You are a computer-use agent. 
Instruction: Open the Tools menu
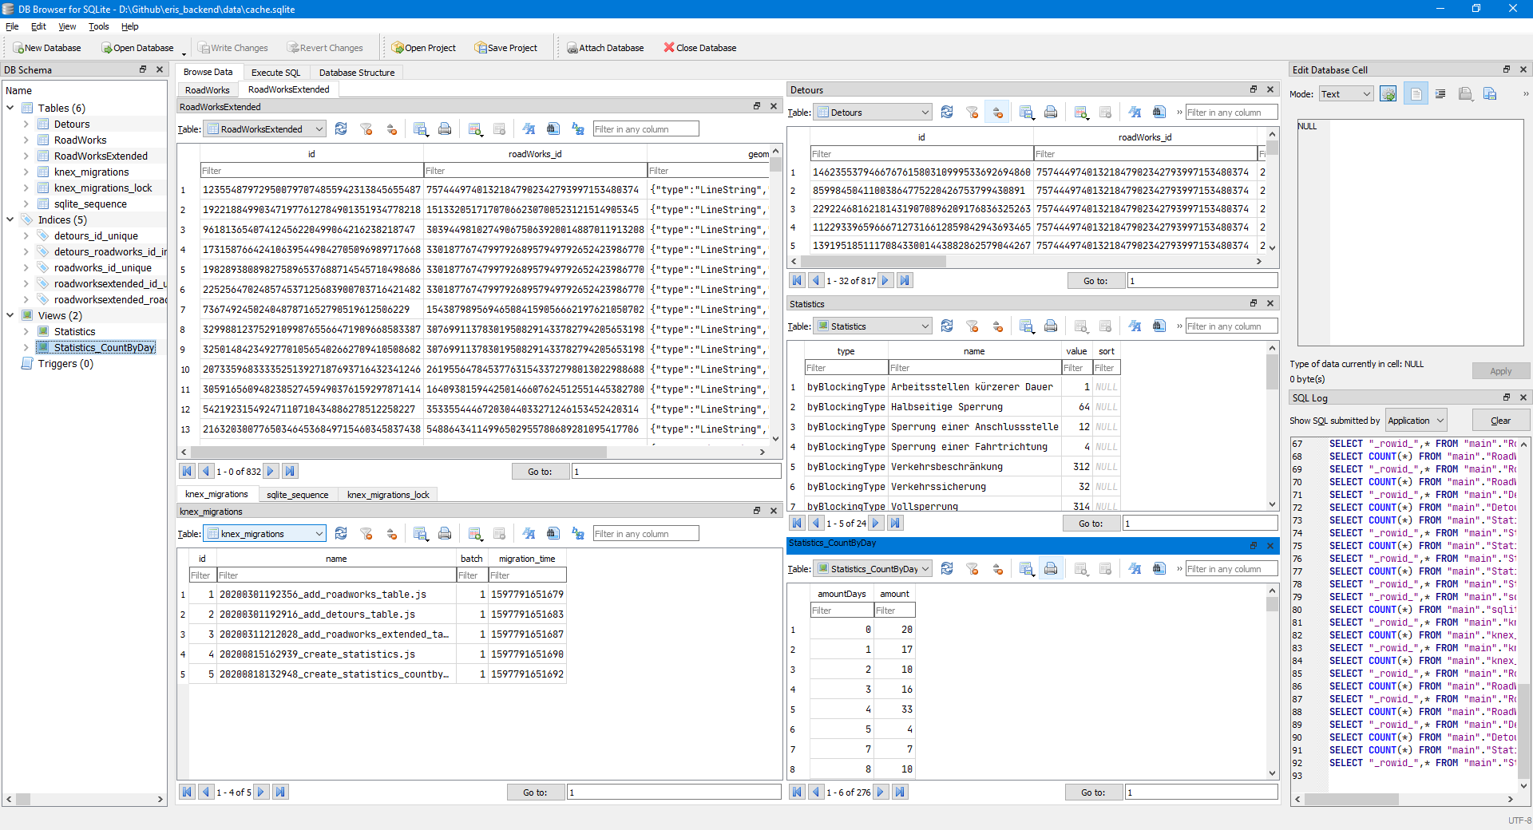(98, 26)
